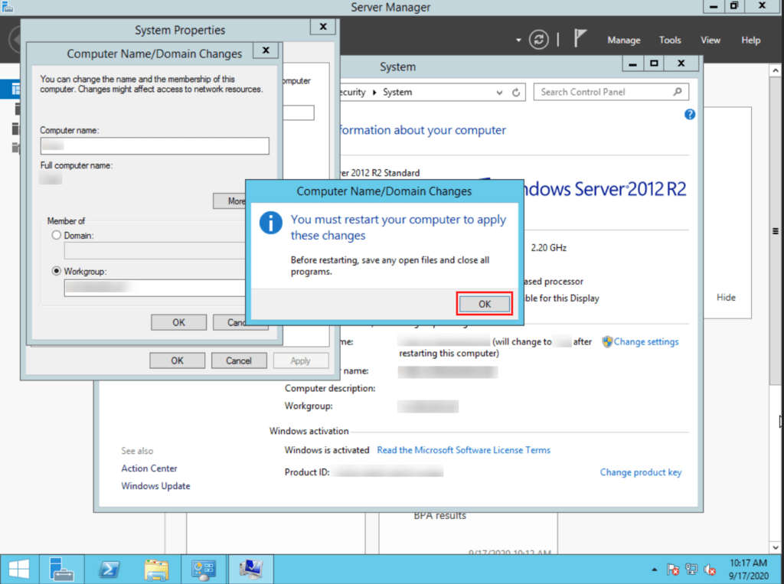Click the Action Center flag in the tray

(672, 569)
